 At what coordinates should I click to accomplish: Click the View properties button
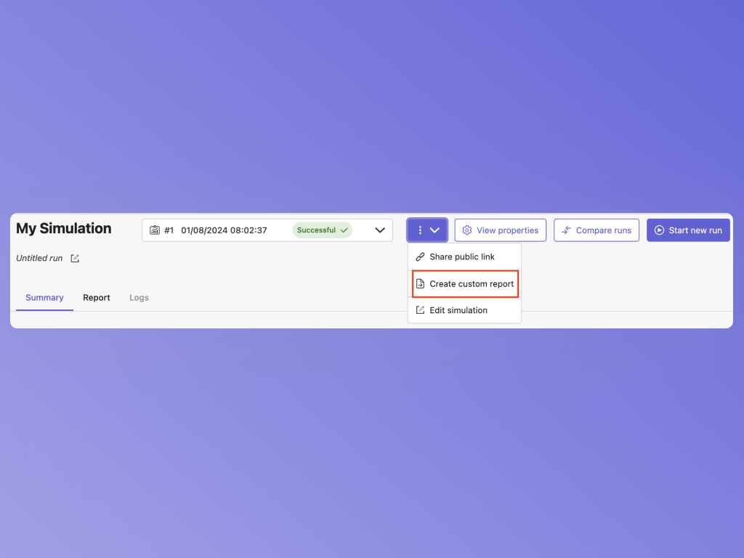(500, 230)
